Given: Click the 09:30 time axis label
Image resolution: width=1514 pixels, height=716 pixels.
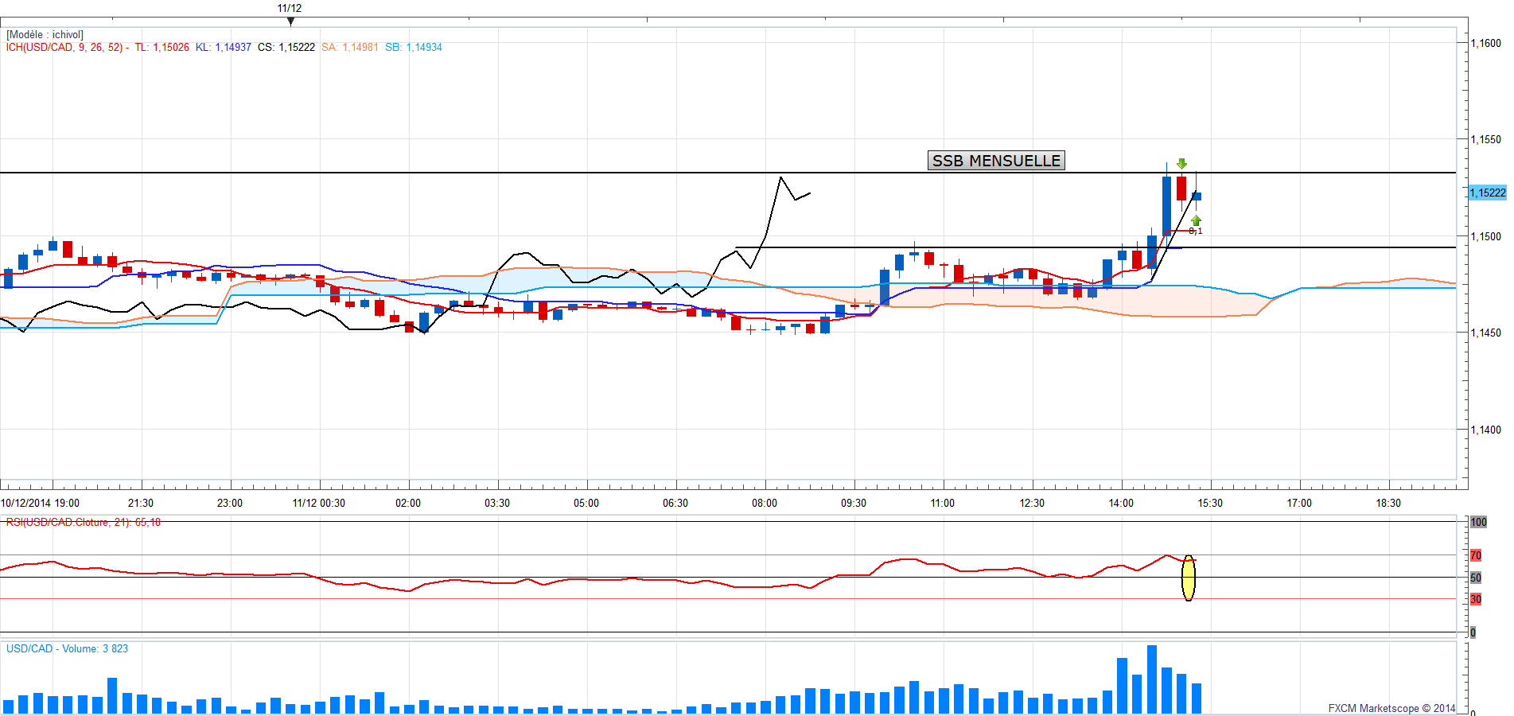Looking at the screenshot, I should click(x=854, y=503).
